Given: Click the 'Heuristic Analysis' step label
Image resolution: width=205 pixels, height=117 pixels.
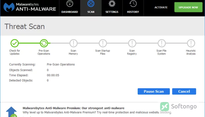Looking at the screenshot, I should pos(191,52).
